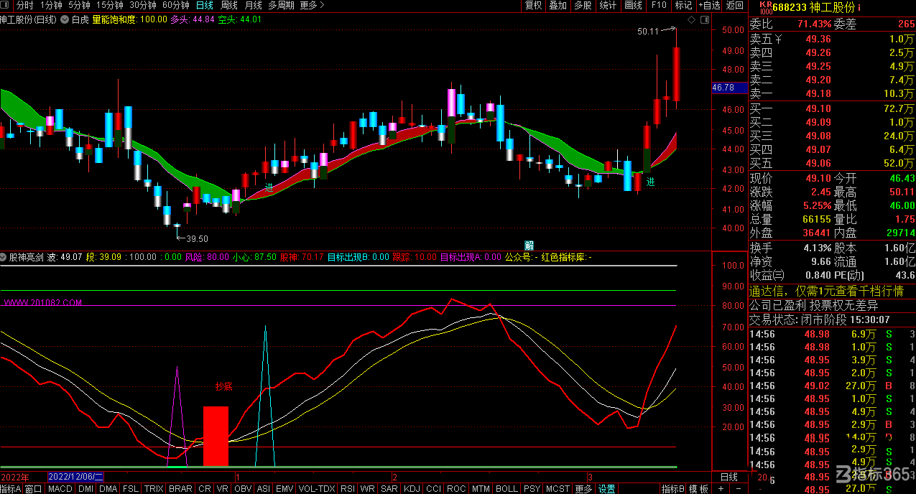Select the WR indicator tab

click(368, 489)
